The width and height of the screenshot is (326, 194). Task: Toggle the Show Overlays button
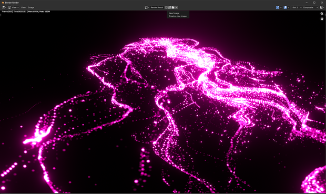pos(285,7)
